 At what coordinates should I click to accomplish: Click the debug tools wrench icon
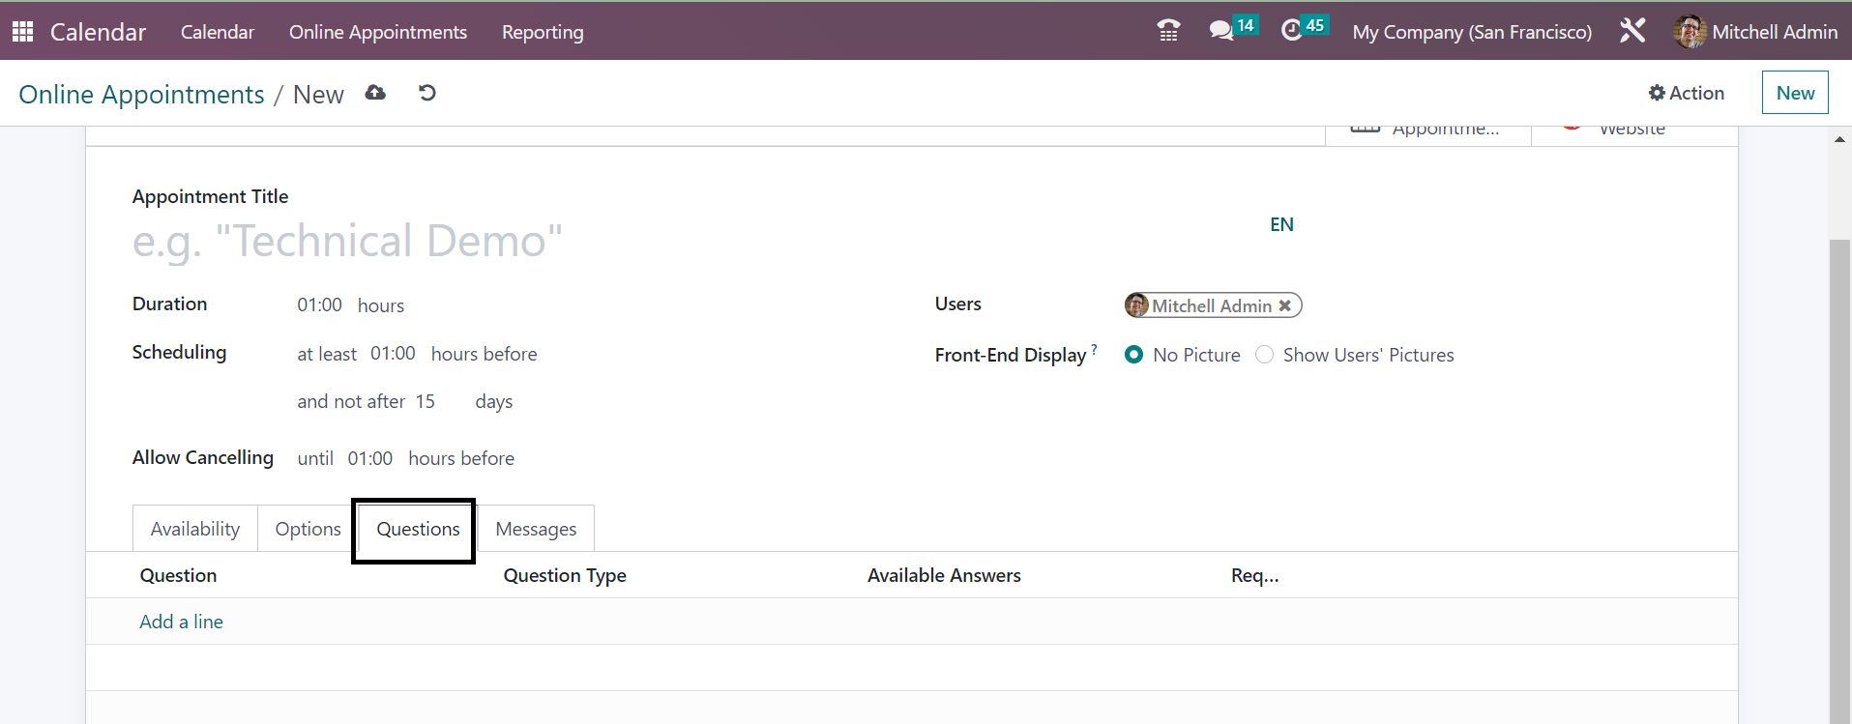tap(1632, 31)
